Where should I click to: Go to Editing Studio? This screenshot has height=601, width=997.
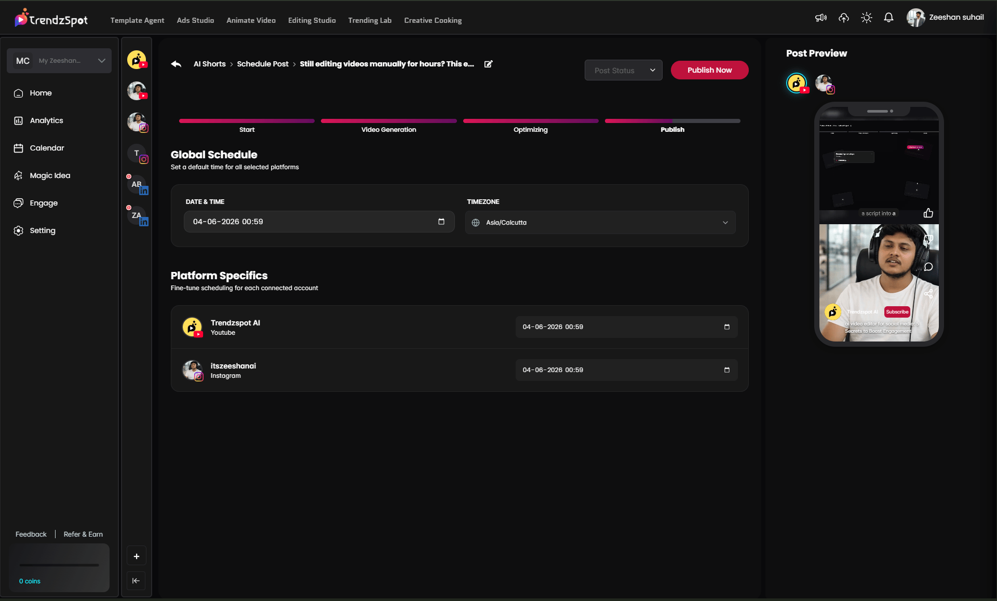(x=312, y=20)
